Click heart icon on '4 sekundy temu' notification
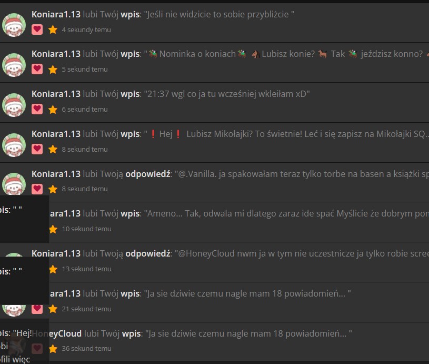Screen dimensions: 429x364 pyautogui.click(x=37, y=29)
